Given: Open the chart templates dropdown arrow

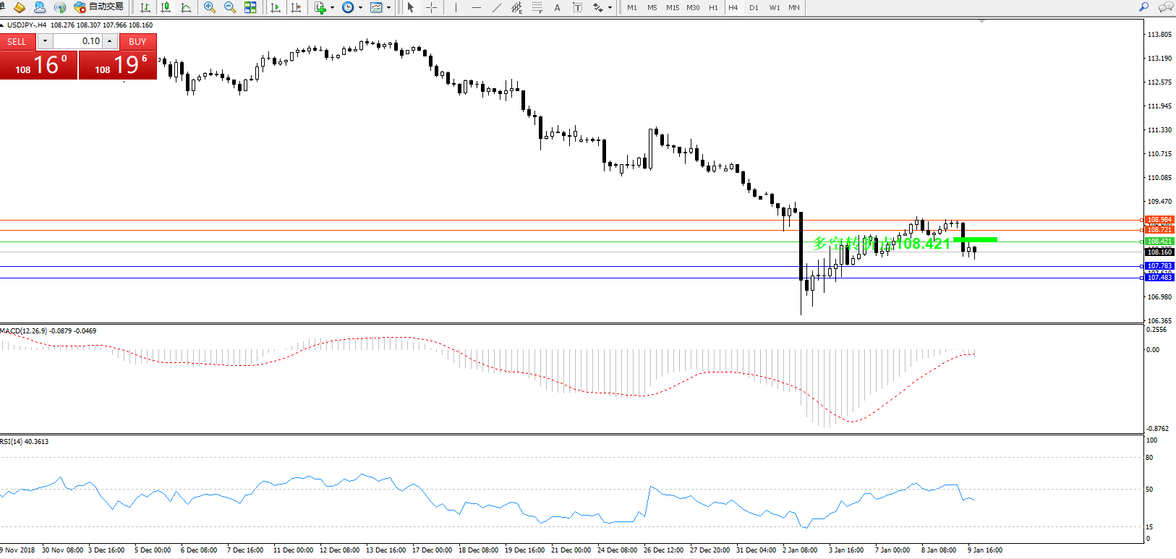Looking at the screenshot, I should [x=389, y=7].
